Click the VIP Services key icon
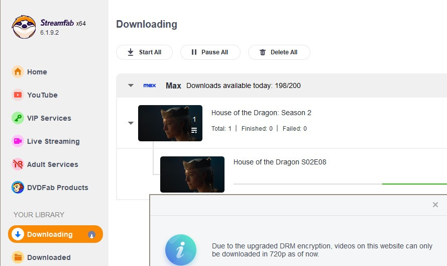Viewport: 447px width, 266px height. click(x=18, y=118)
